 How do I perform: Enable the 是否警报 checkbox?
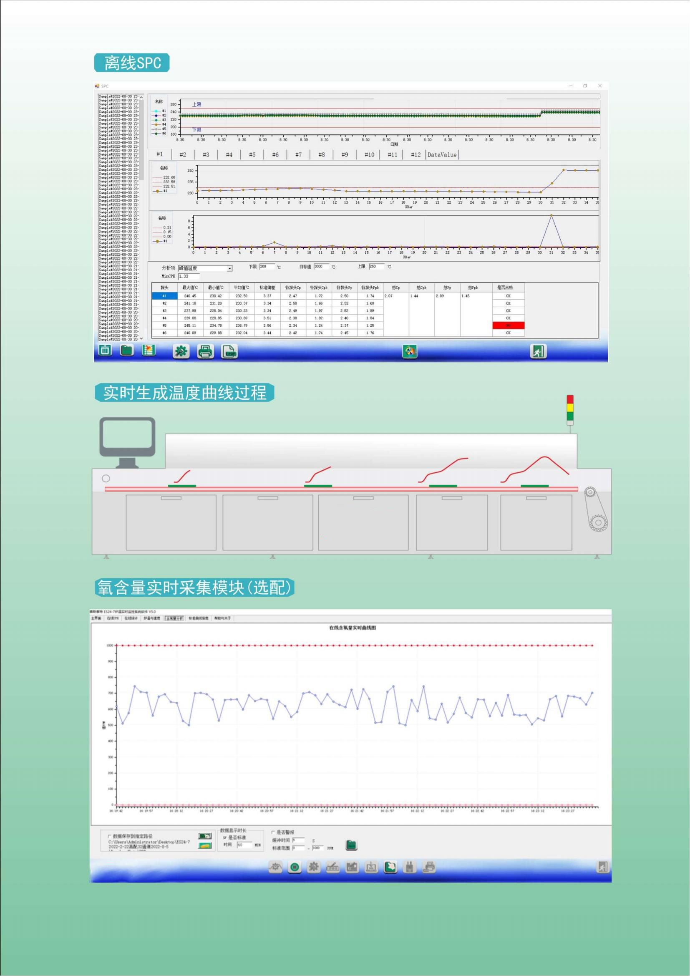coord(273,832)
